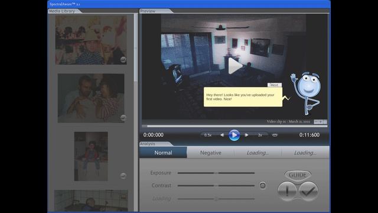Play the video with the blue button
Screen dimensions: 378x213
(x=234, y=135)
